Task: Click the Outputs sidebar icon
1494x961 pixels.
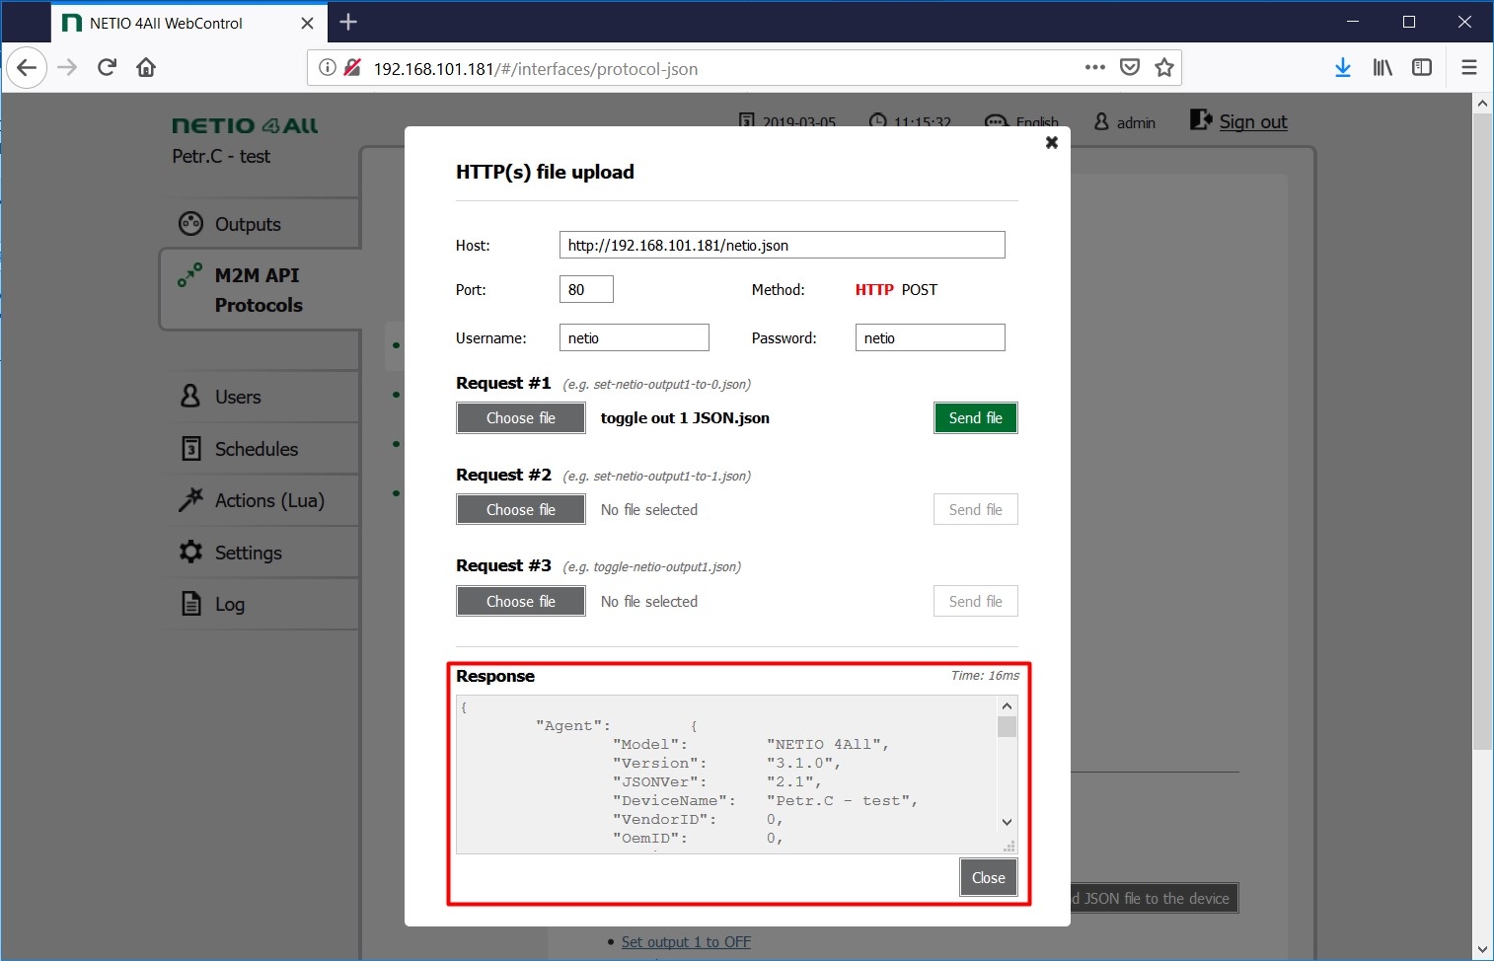Action: tap(190, 223)
